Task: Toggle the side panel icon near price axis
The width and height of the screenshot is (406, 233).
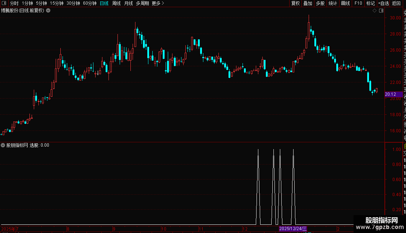Action: click(381, 11)
